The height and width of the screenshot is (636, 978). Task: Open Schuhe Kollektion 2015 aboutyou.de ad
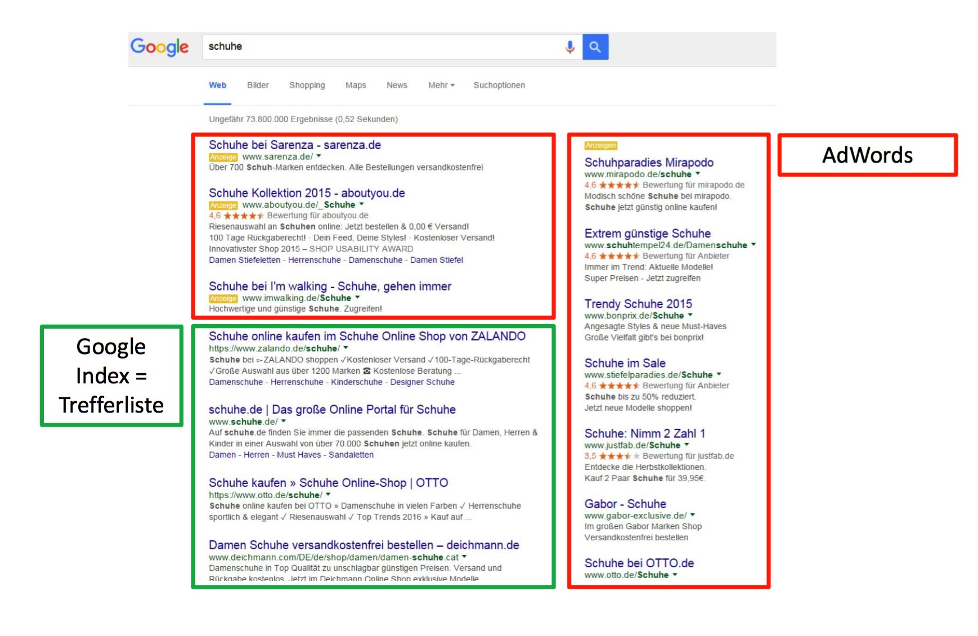pos(307,193)
